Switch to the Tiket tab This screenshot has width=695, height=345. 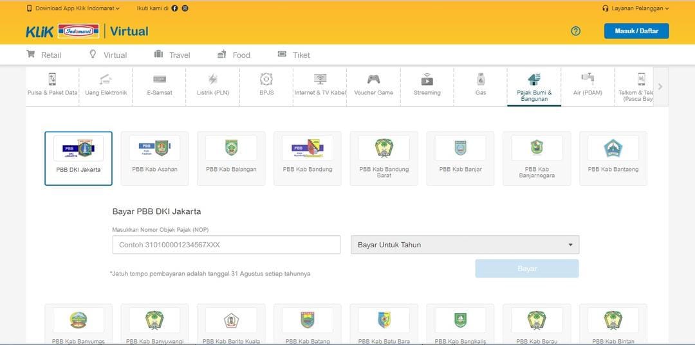tap(294, 55)
